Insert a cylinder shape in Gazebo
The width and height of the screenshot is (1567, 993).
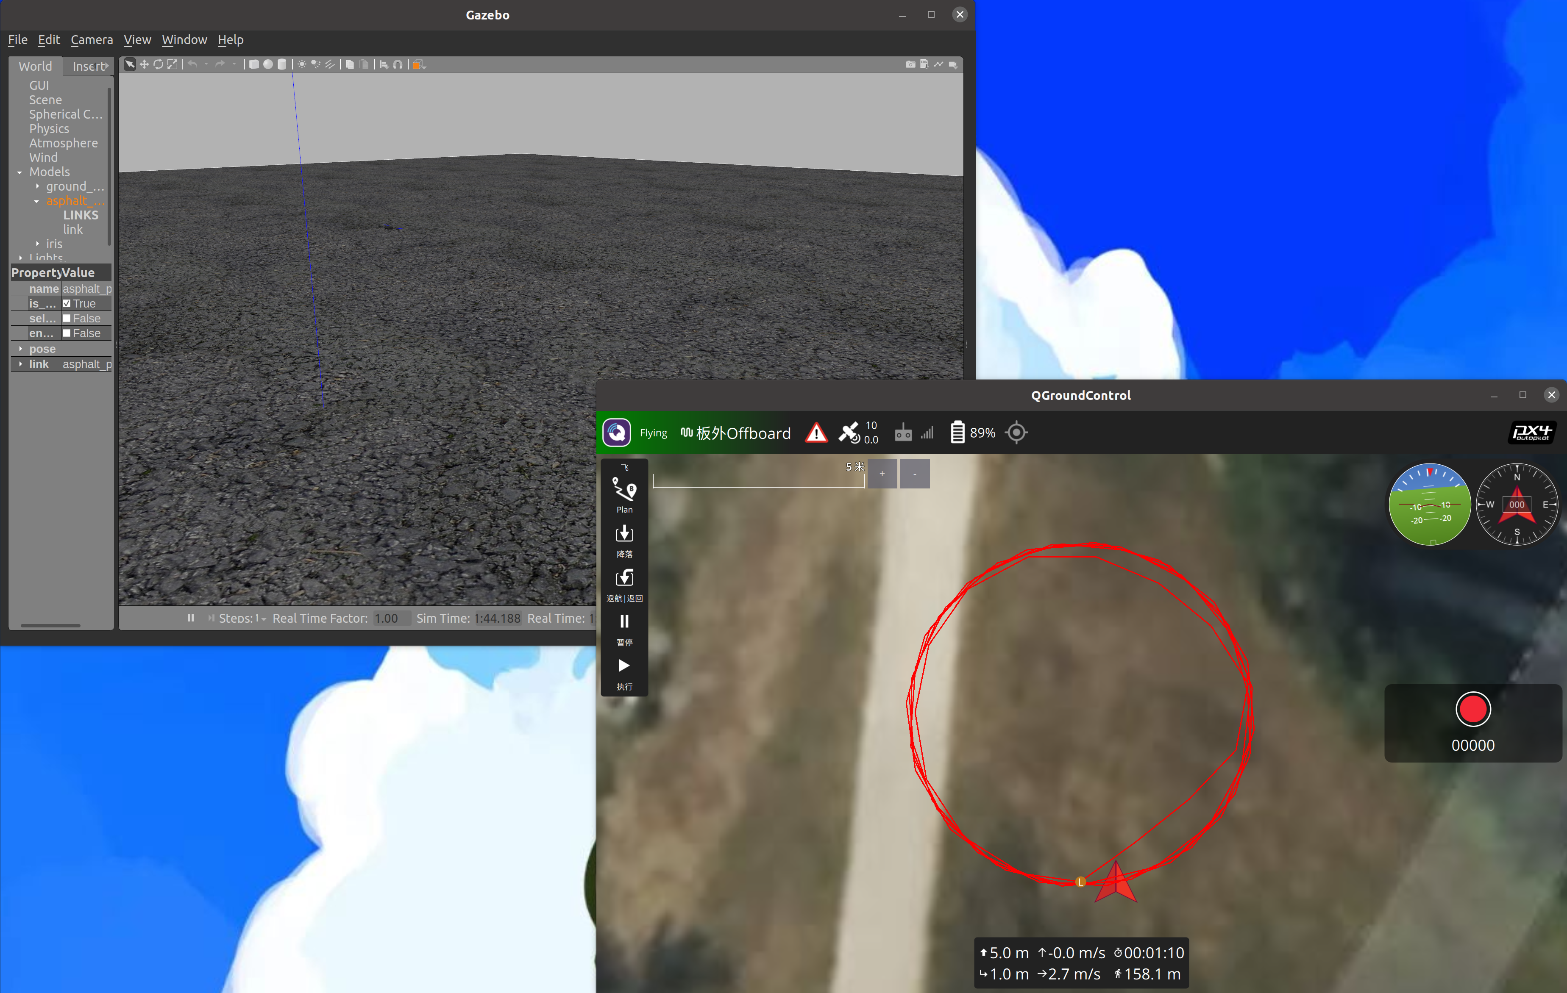(282, 64)
